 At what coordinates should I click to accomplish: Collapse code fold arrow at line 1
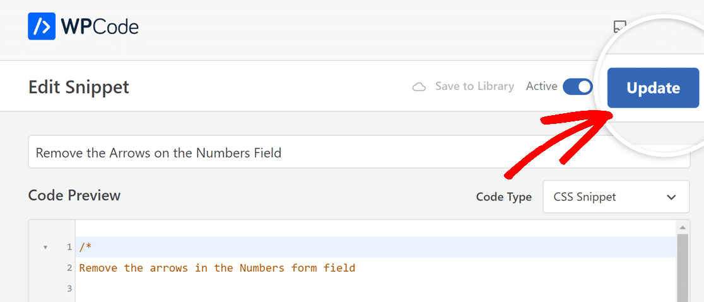[45, 247]
